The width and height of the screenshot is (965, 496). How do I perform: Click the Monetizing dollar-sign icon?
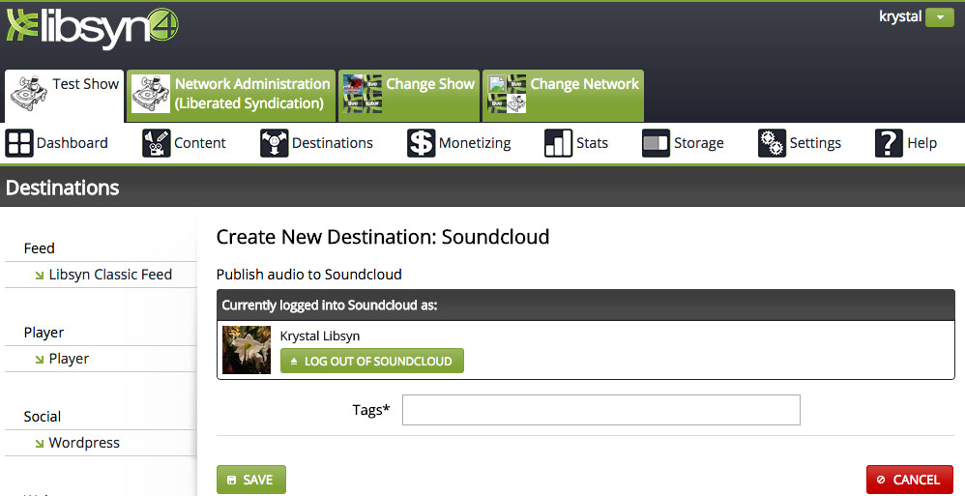421,143
